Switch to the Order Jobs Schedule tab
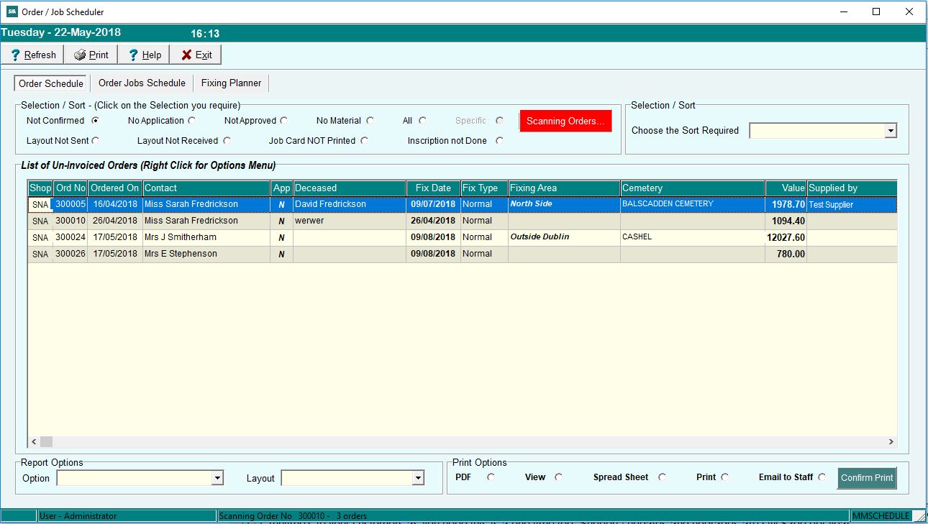Screen dimensions: 928x524 (142, 83)
